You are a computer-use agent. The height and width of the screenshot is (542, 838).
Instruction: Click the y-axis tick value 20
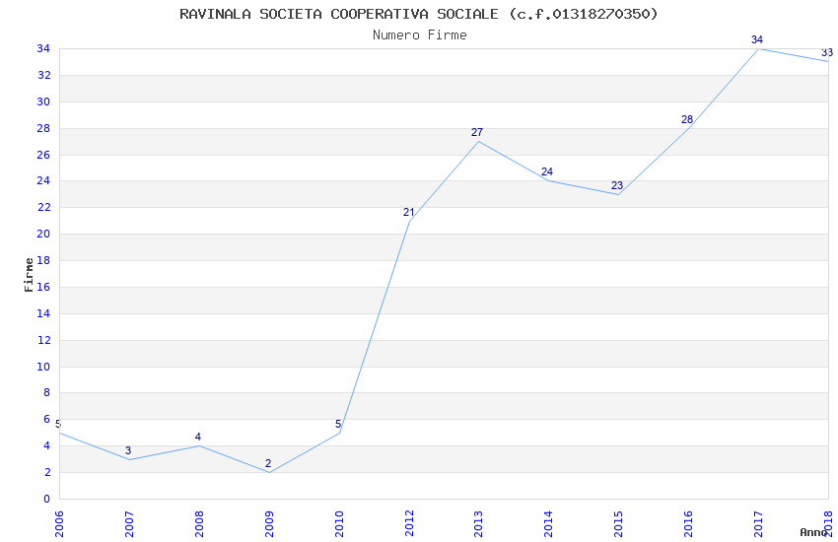click(x=43, y=234)
